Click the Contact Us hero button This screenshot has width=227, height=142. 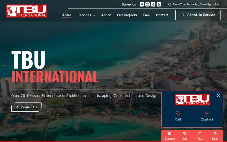pos(27,107)
